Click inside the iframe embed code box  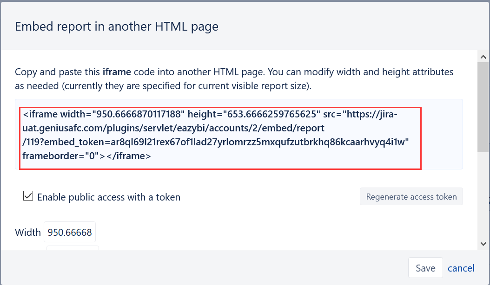(x=239, y=135)
